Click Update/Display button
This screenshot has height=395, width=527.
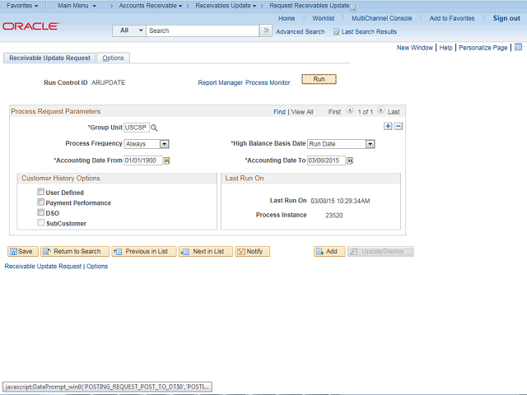(380, 251)
